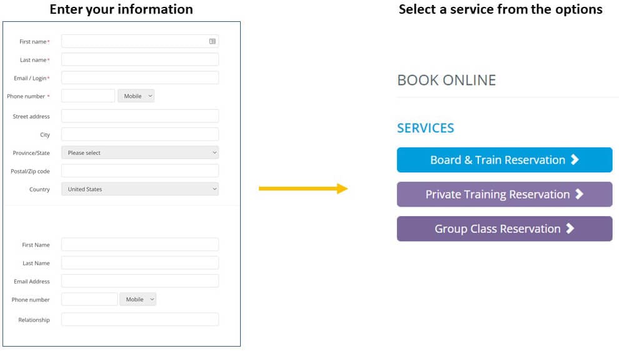This screenshot has width=619, height=351.
Task: Click the required Phone number text box
Action: 88,96
